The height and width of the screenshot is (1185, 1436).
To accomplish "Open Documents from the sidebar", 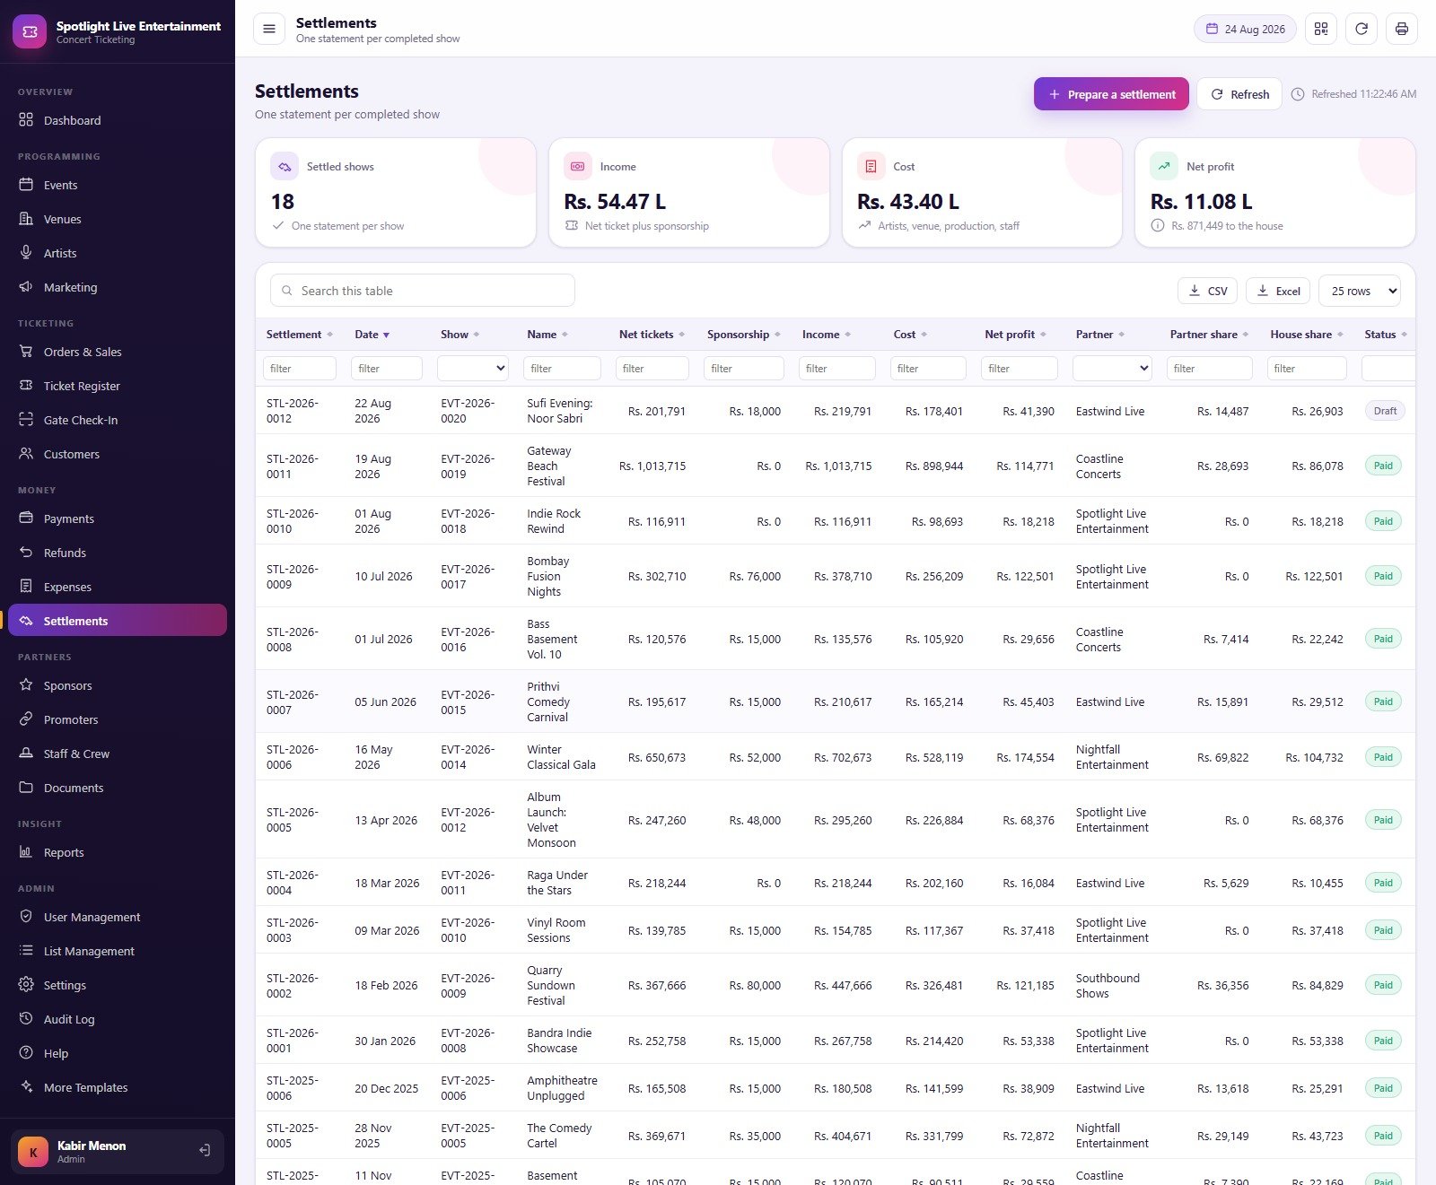I will point(118,788).
